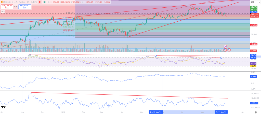
Task: Click the Oct label at time axis left
Action: point(2,112)
